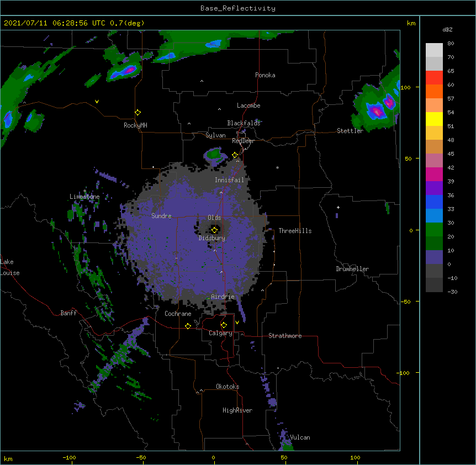Click the green echo patch south of Sylvan
476x465 pixels.
[215, 154]
